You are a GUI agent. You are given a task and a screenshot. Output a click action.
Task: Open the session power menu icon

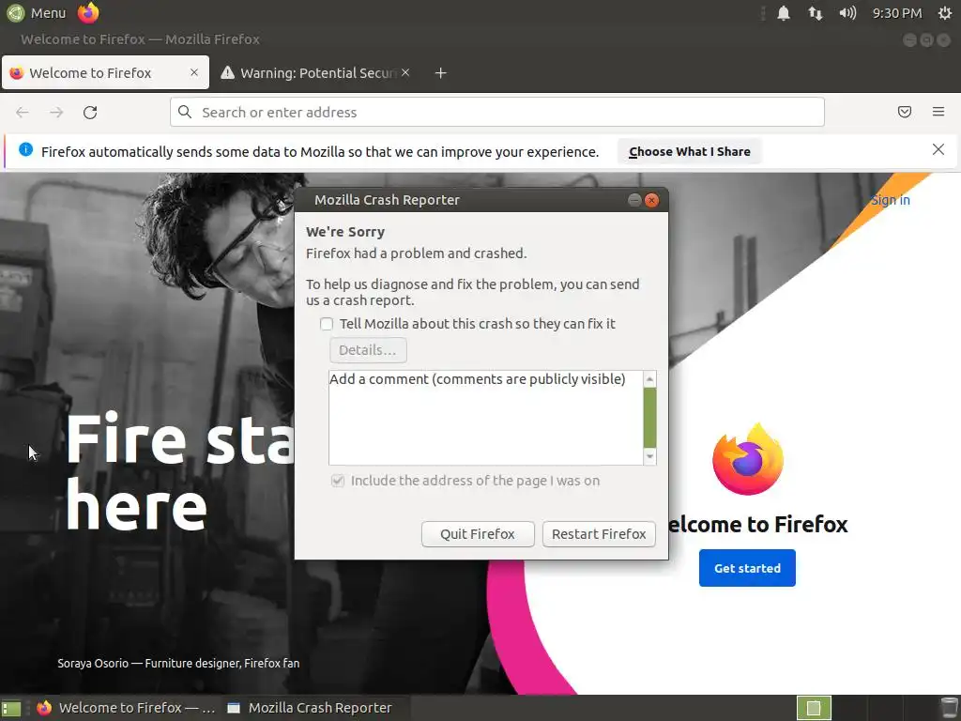pyautogui.click(x=945, y=13)
